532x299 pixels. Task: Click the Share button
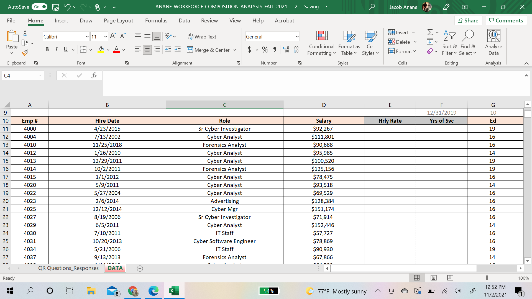tap(468, 20)
